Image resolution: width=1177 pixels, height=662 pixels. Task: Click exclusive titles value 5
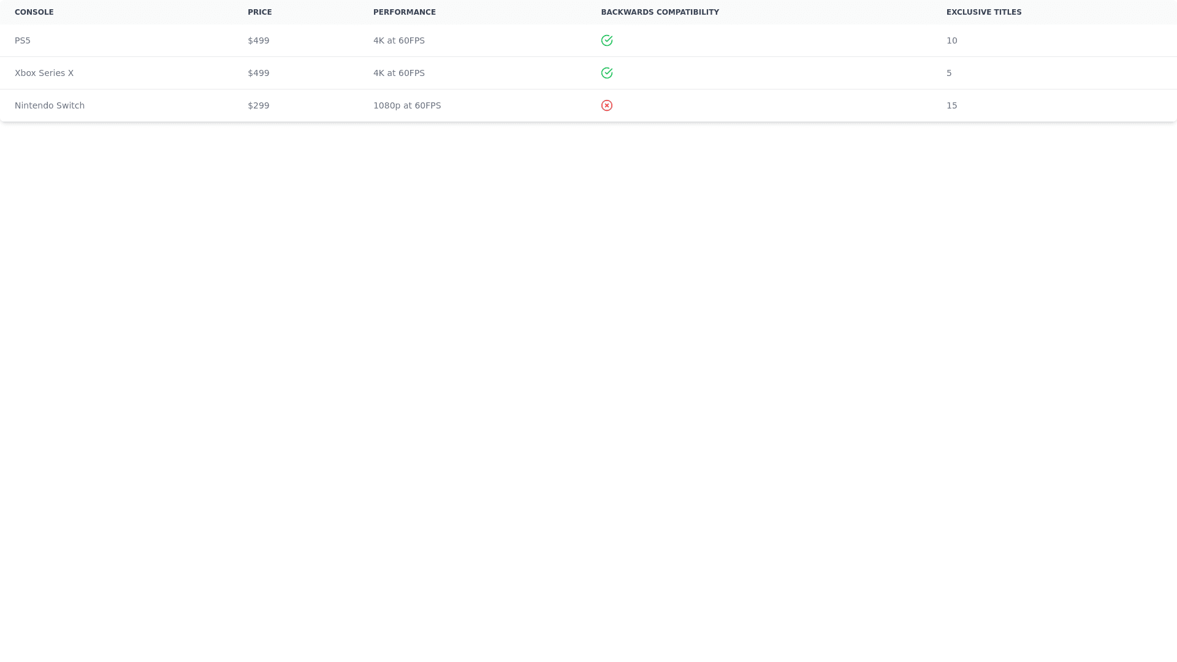[949, 73]
